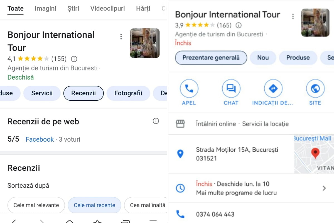Viewport: 334px width, 223px height.
Task: Select the Produse chip in right panel
Action: tap(298, 58)
